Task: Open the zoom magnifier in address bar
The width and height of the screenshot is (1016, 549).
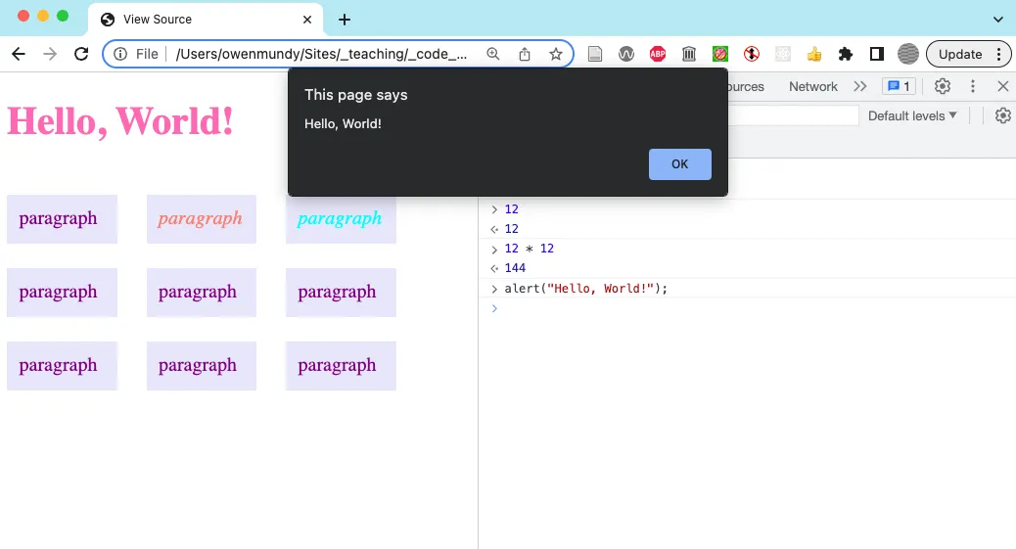Action: pos(493,54)
